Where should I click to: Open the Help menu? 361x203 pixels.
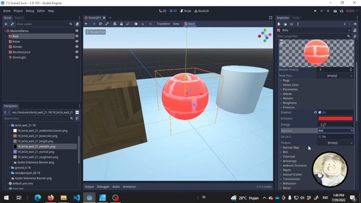(51, 11)
